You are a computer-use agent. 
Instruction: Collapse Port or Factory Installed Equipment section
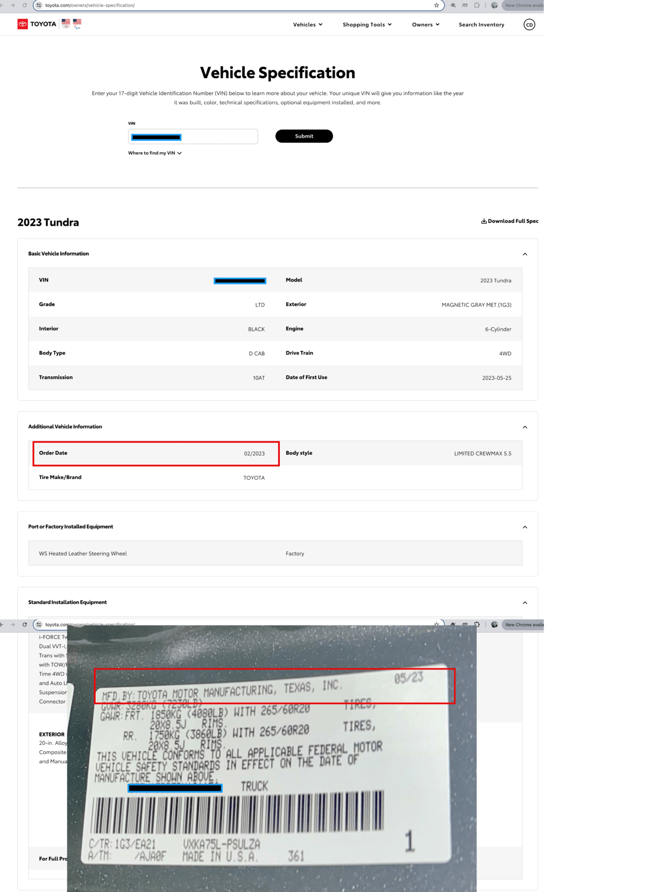[x=524, y=527]
